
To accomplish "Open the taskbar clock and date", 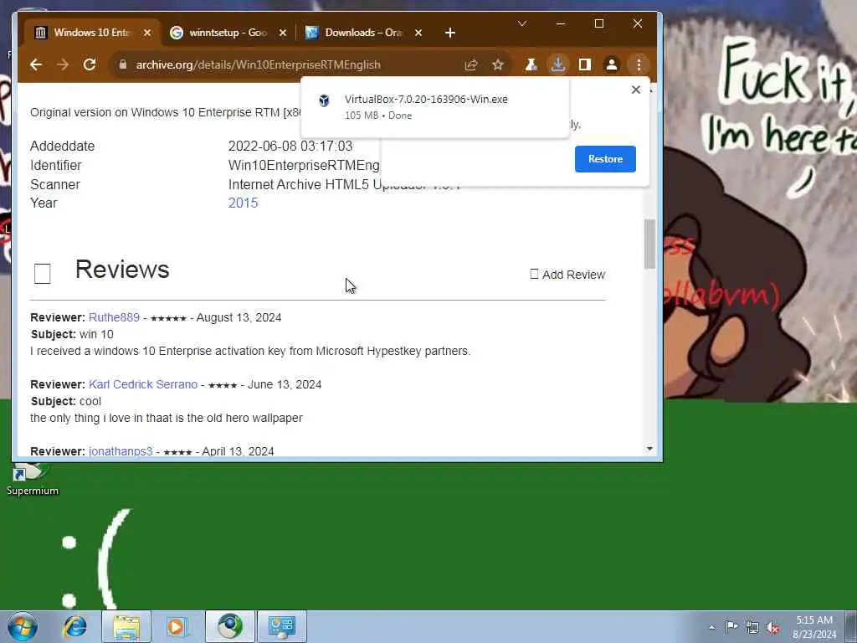I will [x=814, y=627].
